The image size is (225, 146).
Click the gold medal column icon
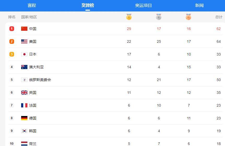click(x=129, y=17)
